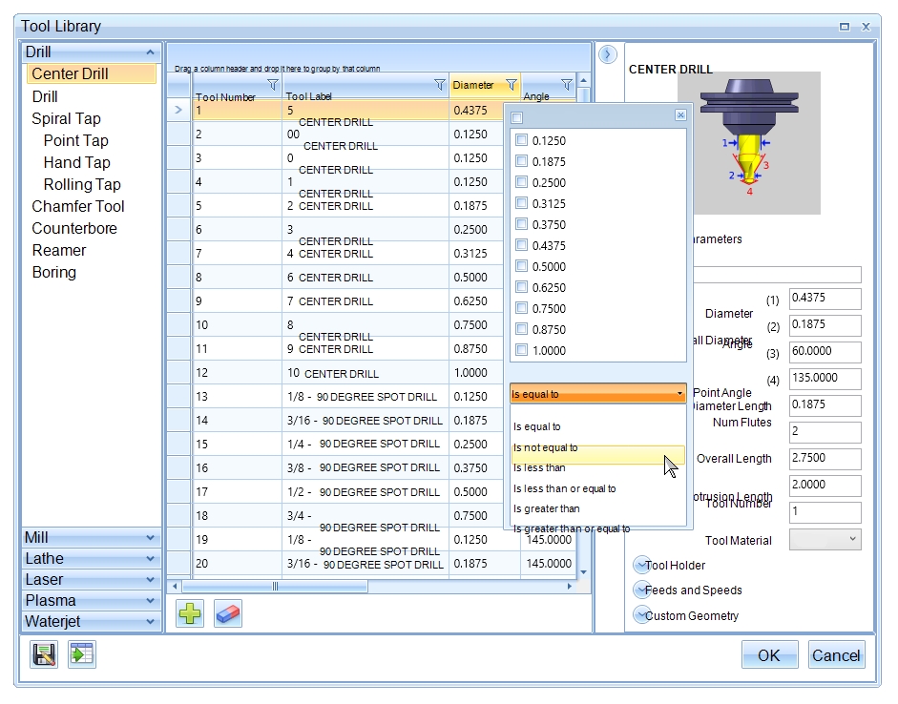Open the Diameter column filter icon
Image resolution: width=898 pixels, height=704 pixels.
[511, 85]
